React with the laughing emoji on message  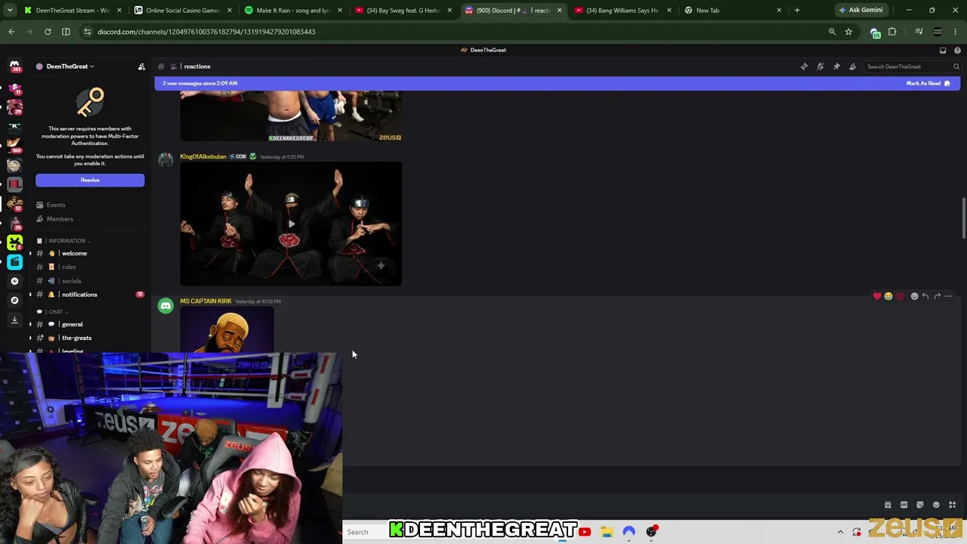point(888,296)
